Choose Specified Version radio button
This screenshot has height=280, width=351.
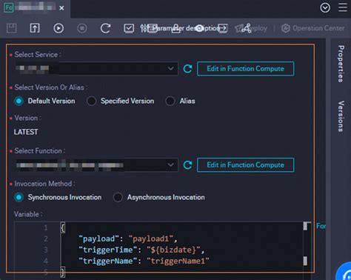pos(92,101)
